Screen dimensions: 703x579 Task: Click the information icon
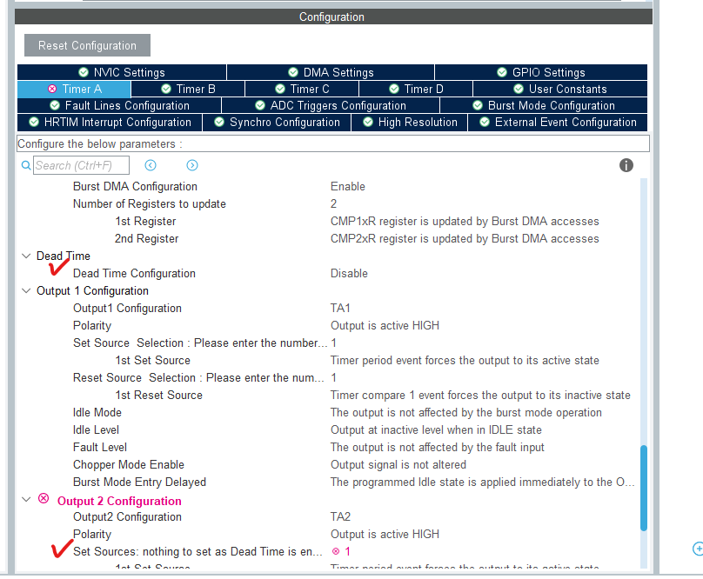(626, 165)
